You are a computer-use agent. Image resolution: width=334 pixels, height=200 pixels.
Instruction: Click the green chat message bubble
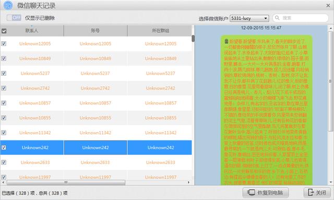click(266, 110)
